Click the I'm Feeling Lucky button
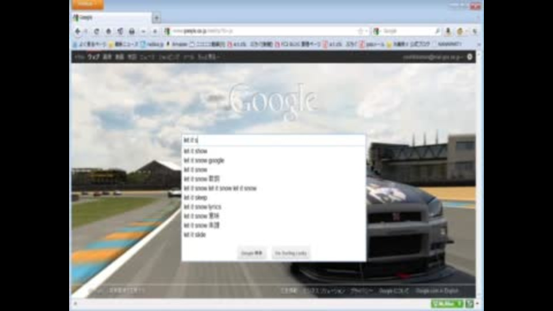This screenshot has width=553, height=311. click(x=290, y=253)
